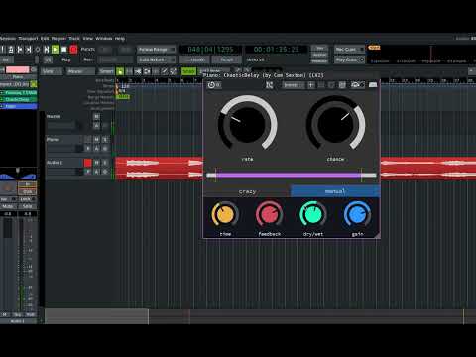Click the MIDI panic icon
Screen dimensions: 476x357
click(x=3, y=50)
